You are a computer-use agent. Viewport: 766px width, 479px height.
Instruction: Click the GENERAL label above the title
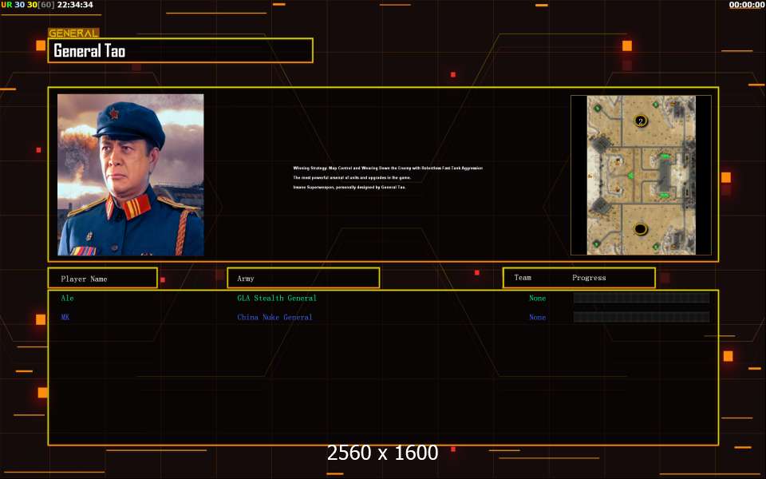(73, 34)
